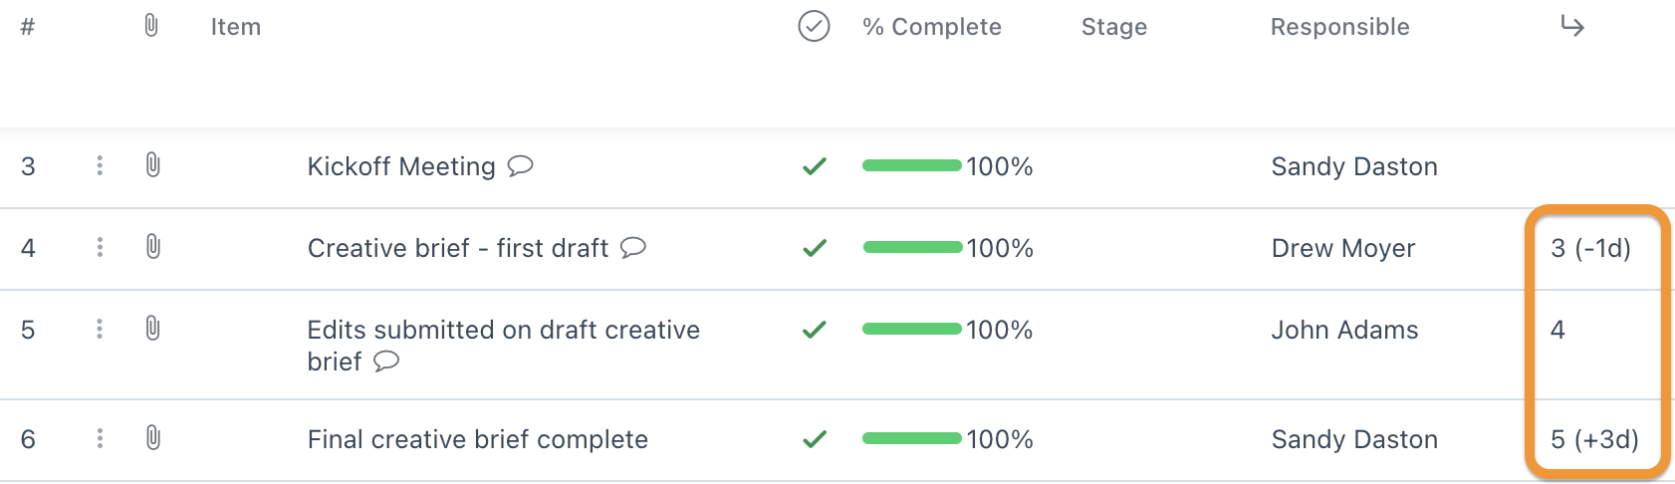
Task: Open comments on Edits submitted item
Action: coord(386,362)
